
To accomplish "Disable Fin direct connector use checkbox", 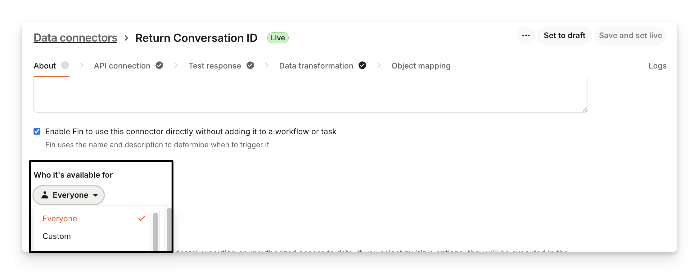I will [37, 131].
